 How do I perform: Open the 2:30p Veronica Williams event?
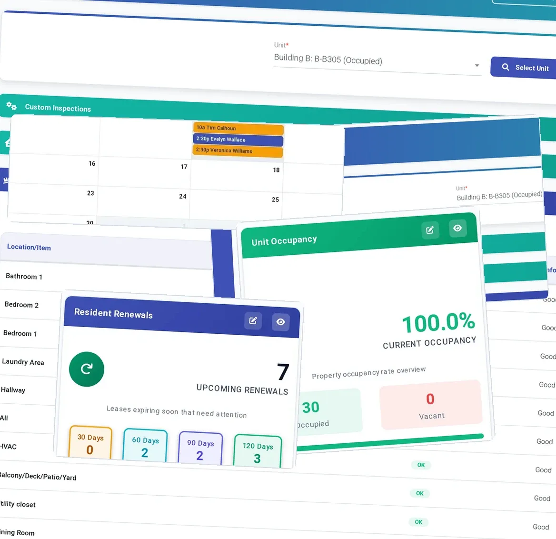tap(237, 151)
